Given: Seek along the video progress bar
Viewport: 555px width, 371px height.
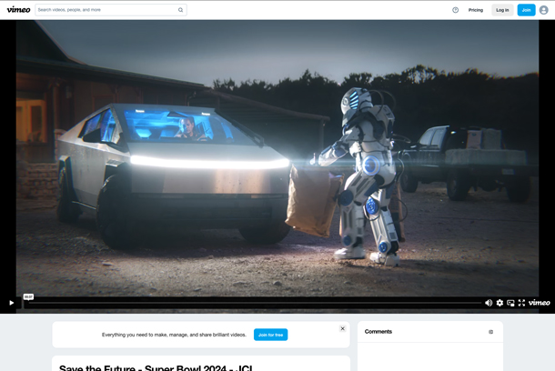Looking at the screenshot, I should (x=255, y=303).
